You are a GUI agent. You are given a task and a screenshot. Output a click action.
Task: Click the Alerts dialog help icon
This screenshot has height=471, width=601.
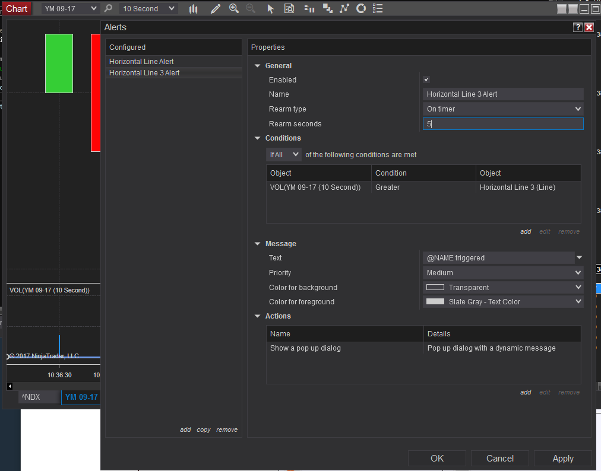click(577, 27)
